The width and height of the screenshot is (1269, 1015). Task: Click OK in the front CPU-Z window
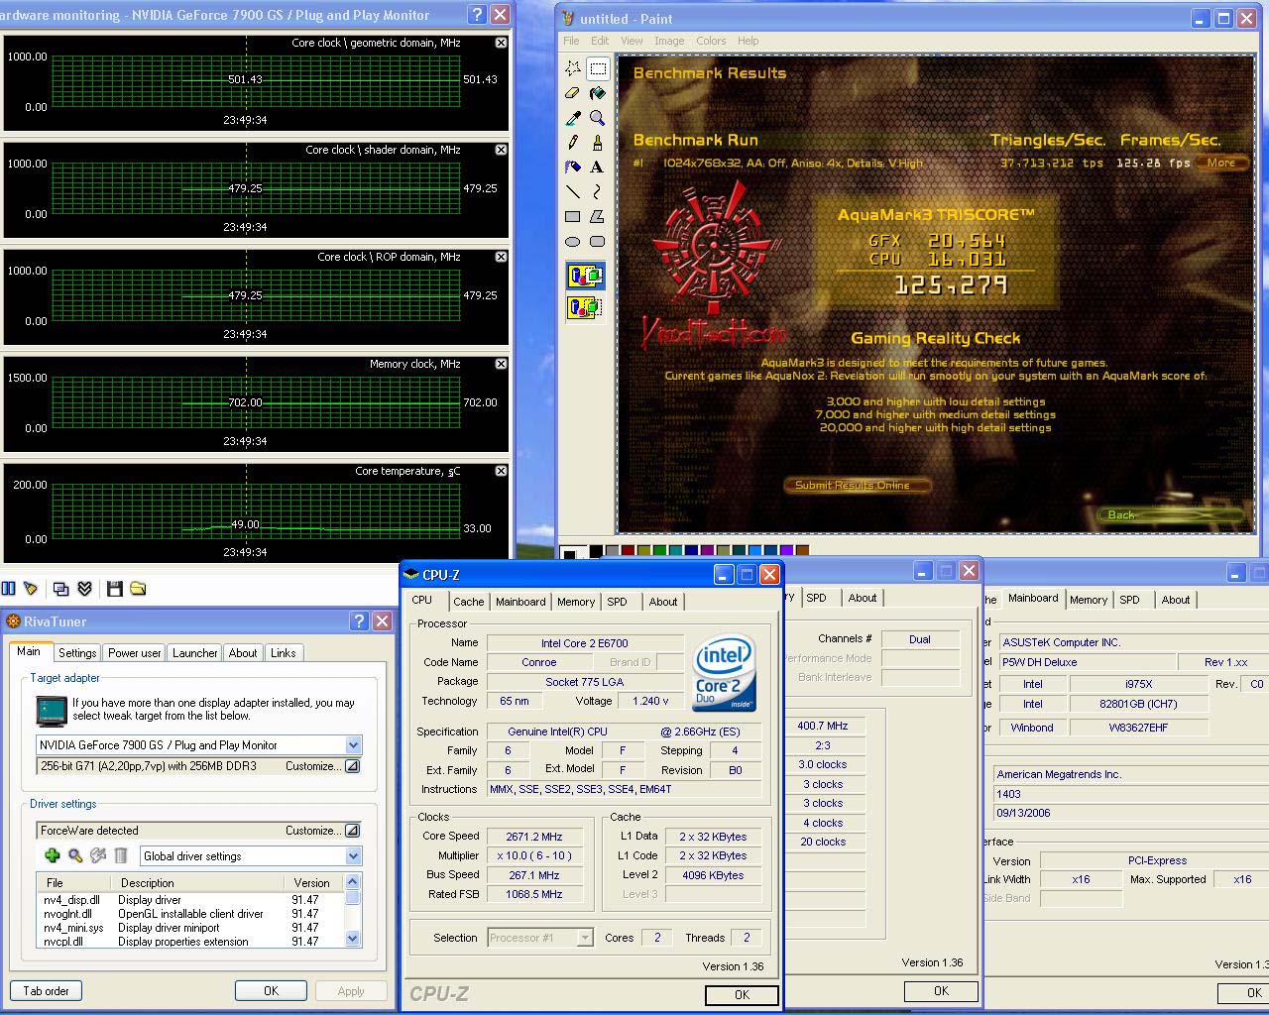742,995
